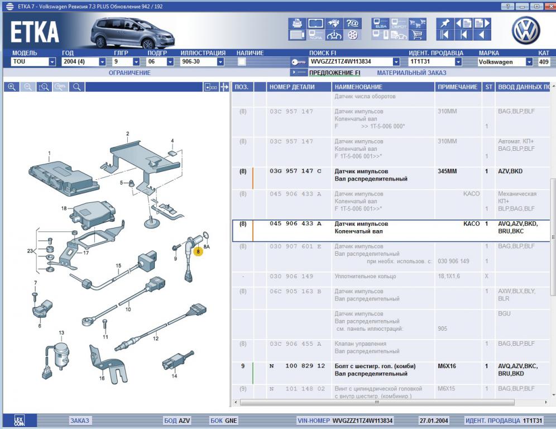This screenshot has width=556, height=429.
Task: Click the БОД label in status bar
Action: [170, 421]
